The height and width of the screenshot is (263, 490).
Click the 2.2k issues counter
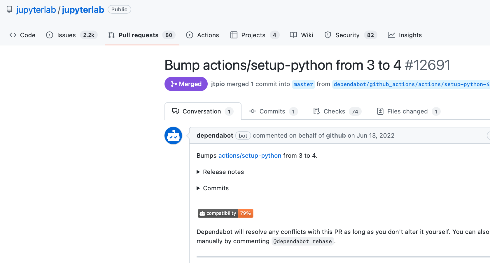[89, 35]
